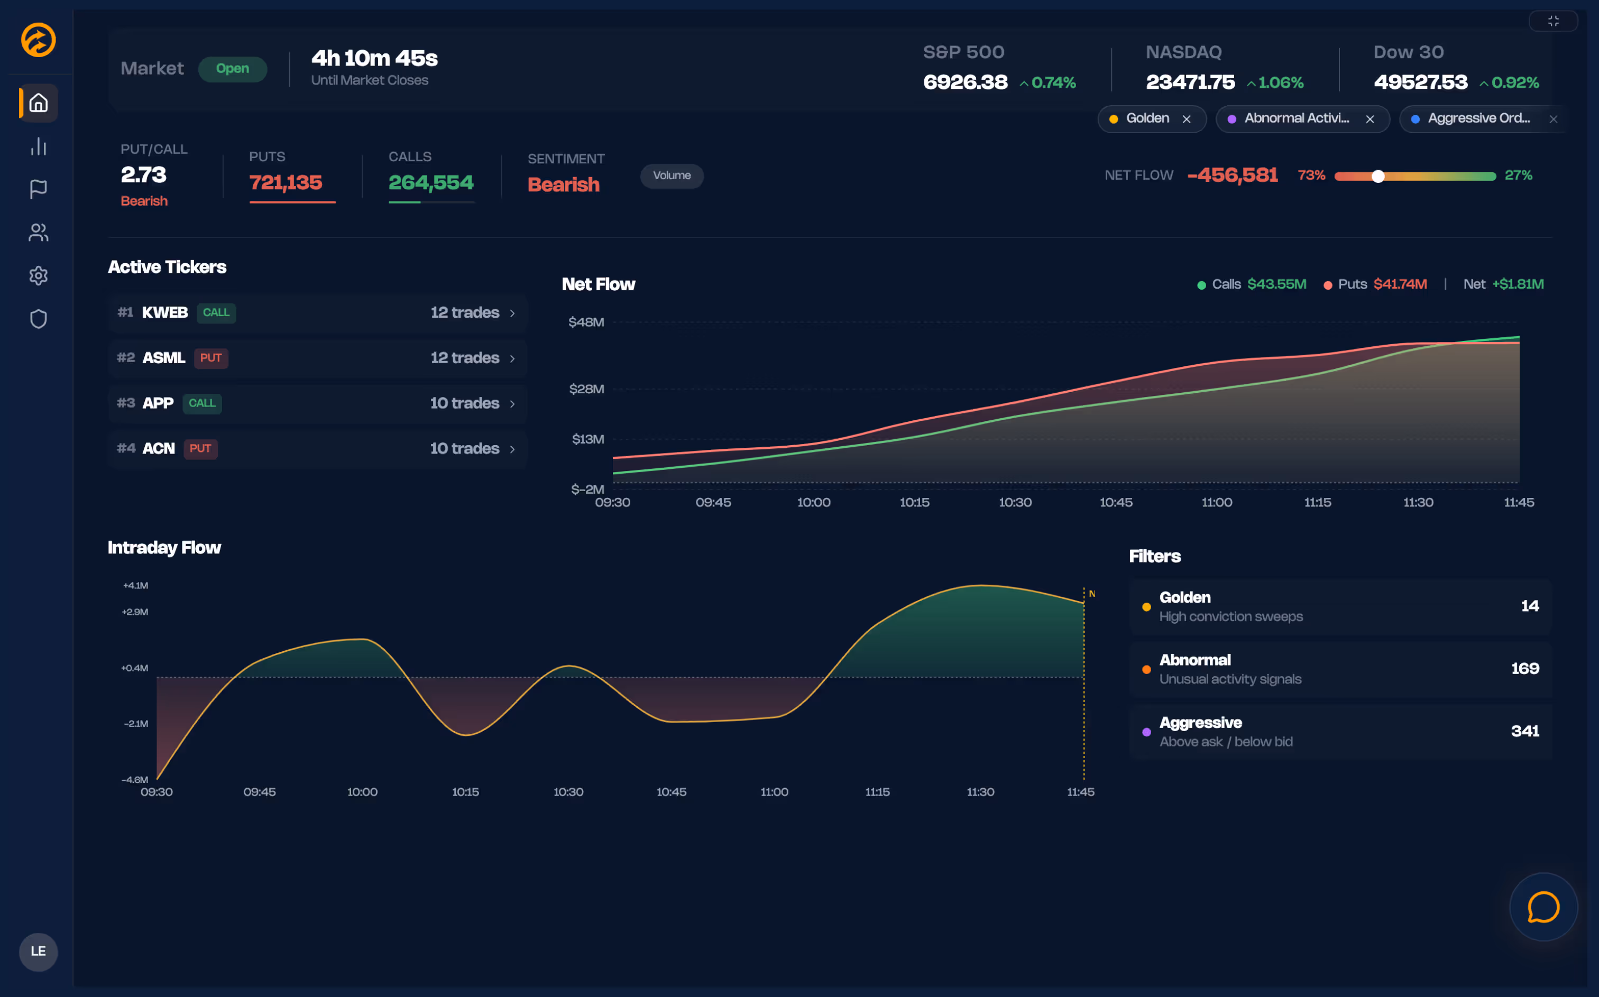Image resolution: width=1599 pixels, height=997 pixels.
Task: Open the home dashboard sidebar icon
Action: pyautogui.click(x=38, y=103)
